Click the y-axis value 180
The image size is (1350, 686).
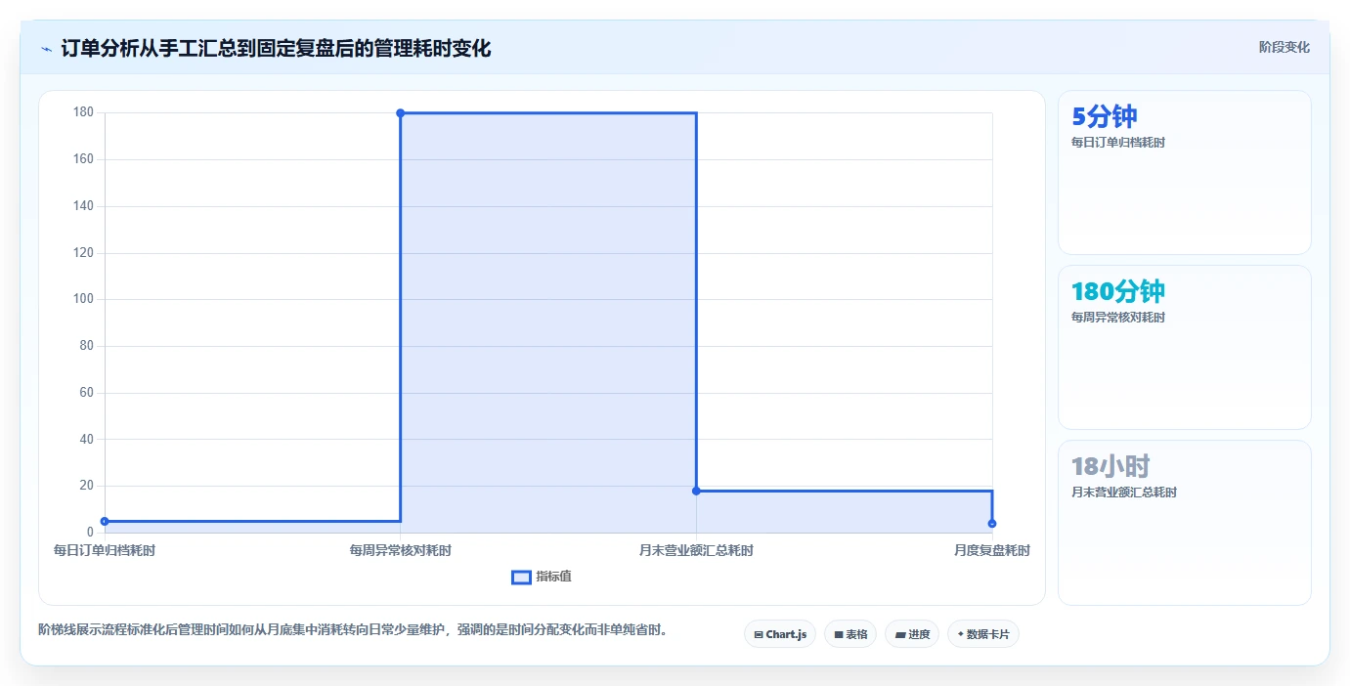point(83,112)
